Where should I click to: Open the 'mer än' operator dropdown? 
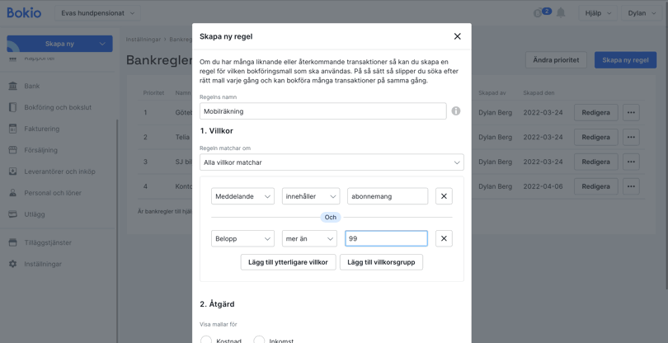[309, 238]
